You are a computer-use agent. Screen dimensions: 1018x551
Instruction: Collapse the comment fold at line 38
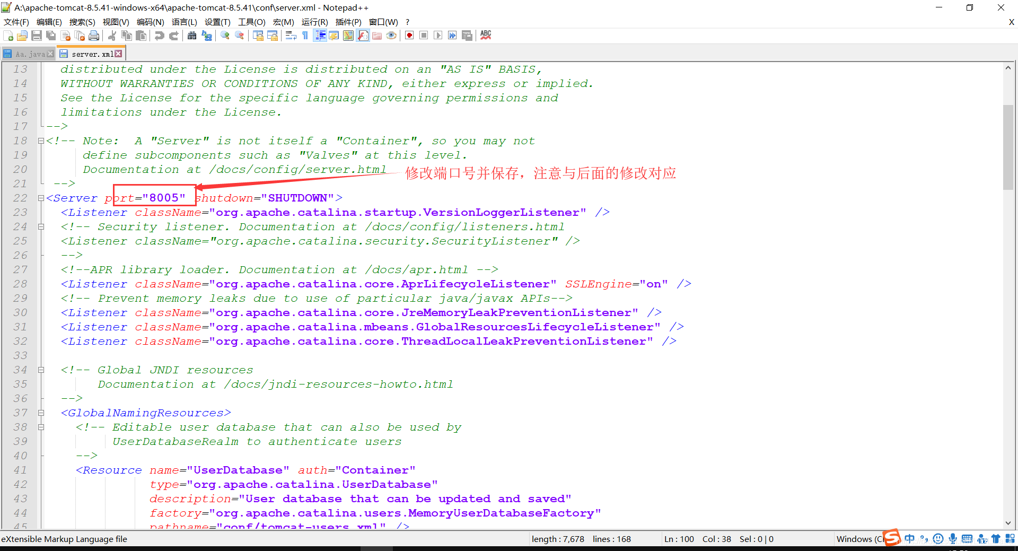41,427
